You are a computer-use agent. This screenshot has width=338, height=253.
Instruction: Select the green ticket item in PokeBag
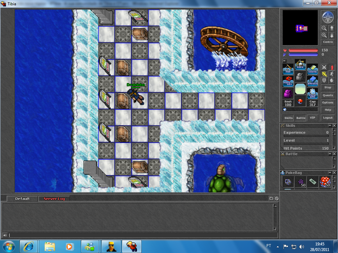(x=313, y=182)
